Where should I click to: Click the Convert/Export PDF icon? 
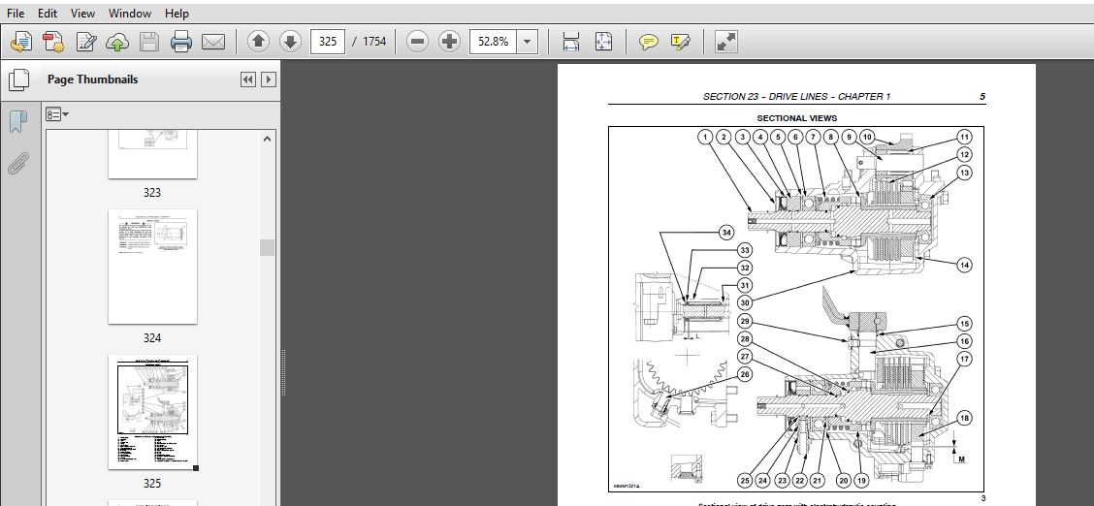[53, 42]
